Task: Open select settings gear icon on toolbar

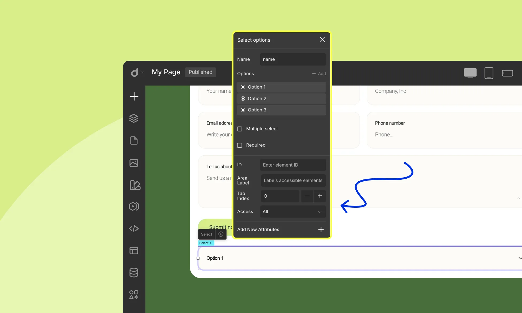Action: (221, 234)
